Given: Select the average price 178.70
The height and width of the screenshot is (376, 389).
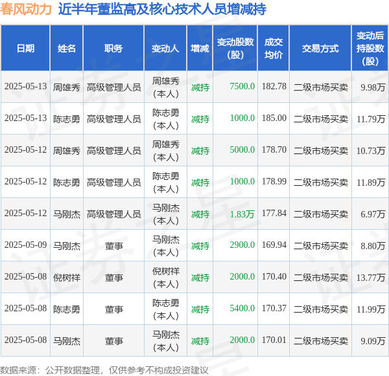Looking at the screenshot, I should click(274, 150).
